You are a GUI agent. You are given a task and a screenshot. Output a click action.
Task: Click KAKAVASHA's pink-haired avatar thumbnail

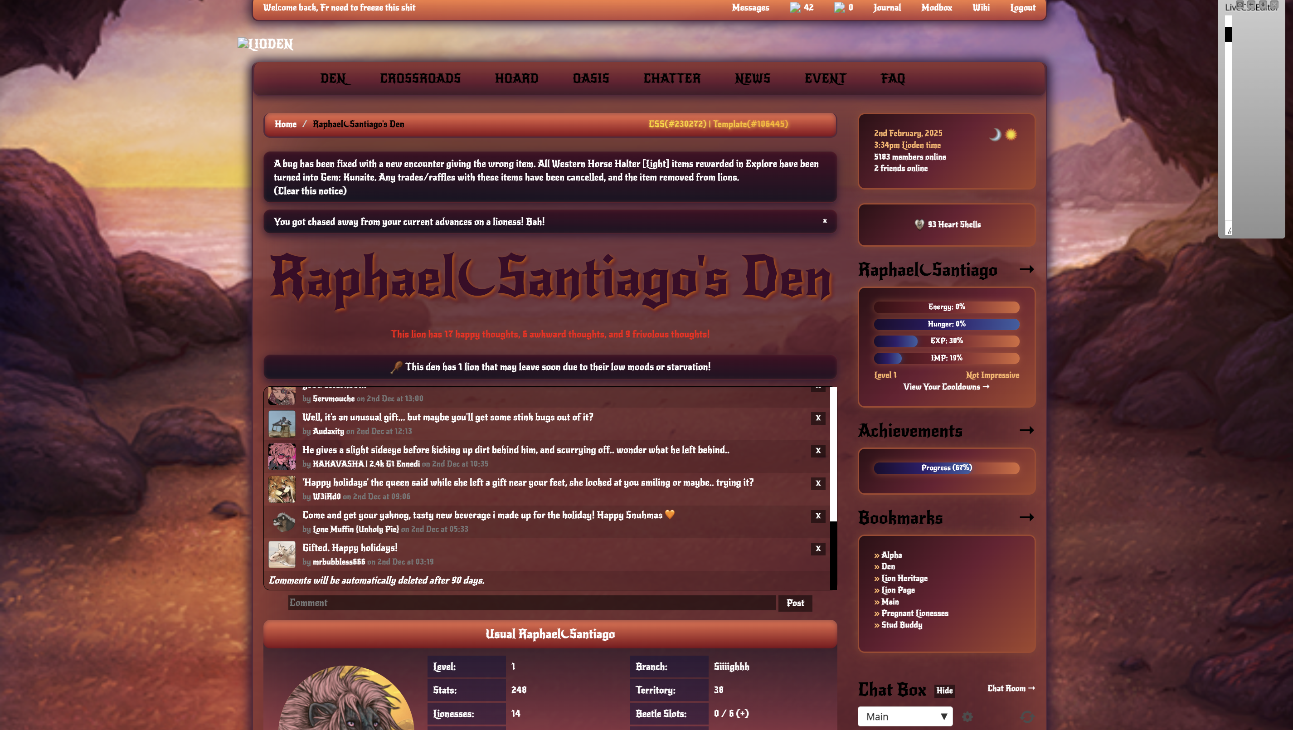[x=282, y=457]
